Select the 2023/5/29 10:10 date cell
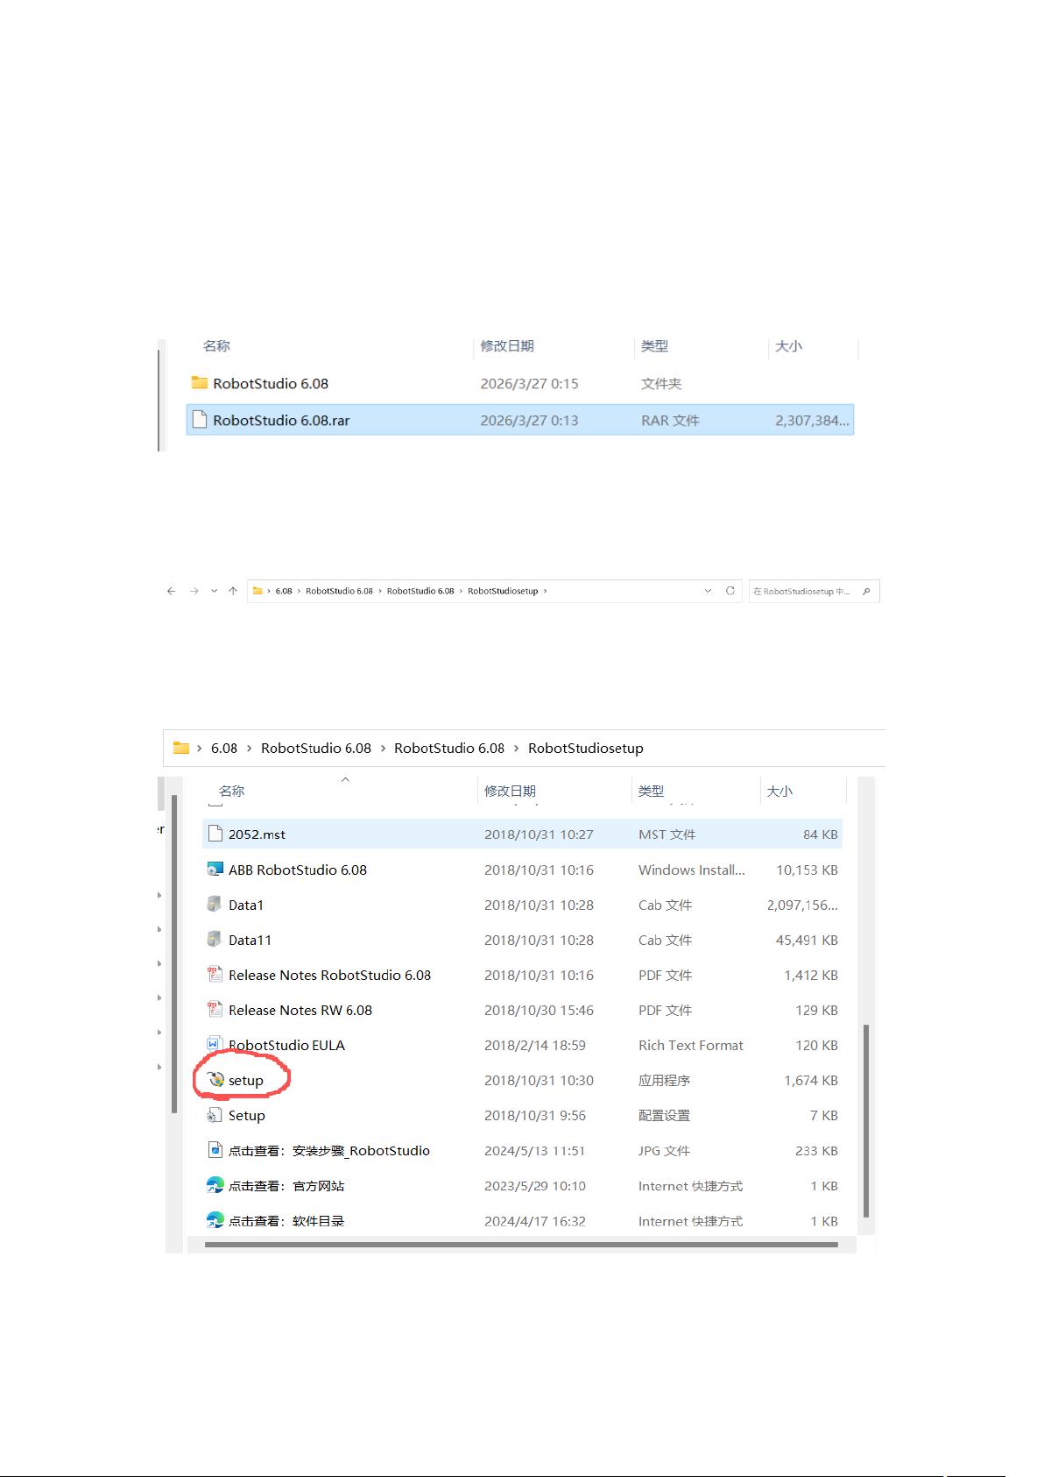 pos(535,1185)
